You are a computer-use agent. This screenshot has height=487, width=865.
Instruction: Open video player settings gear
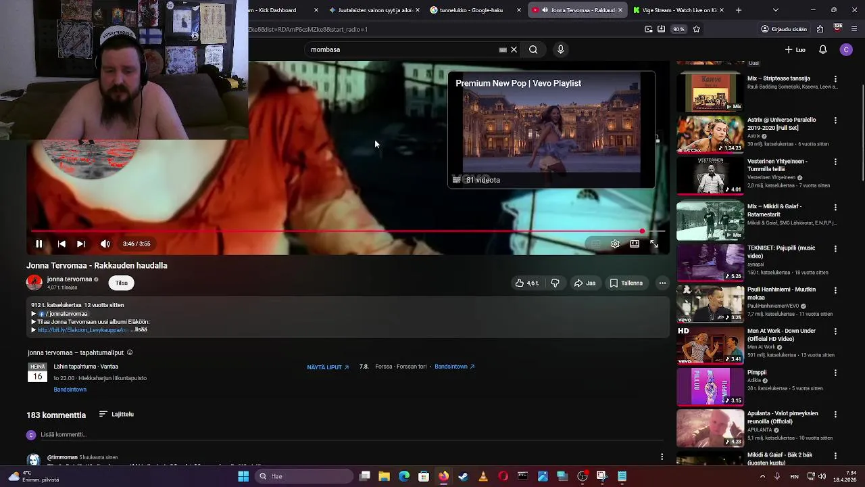pyautogui.click(x=615, y=243)
